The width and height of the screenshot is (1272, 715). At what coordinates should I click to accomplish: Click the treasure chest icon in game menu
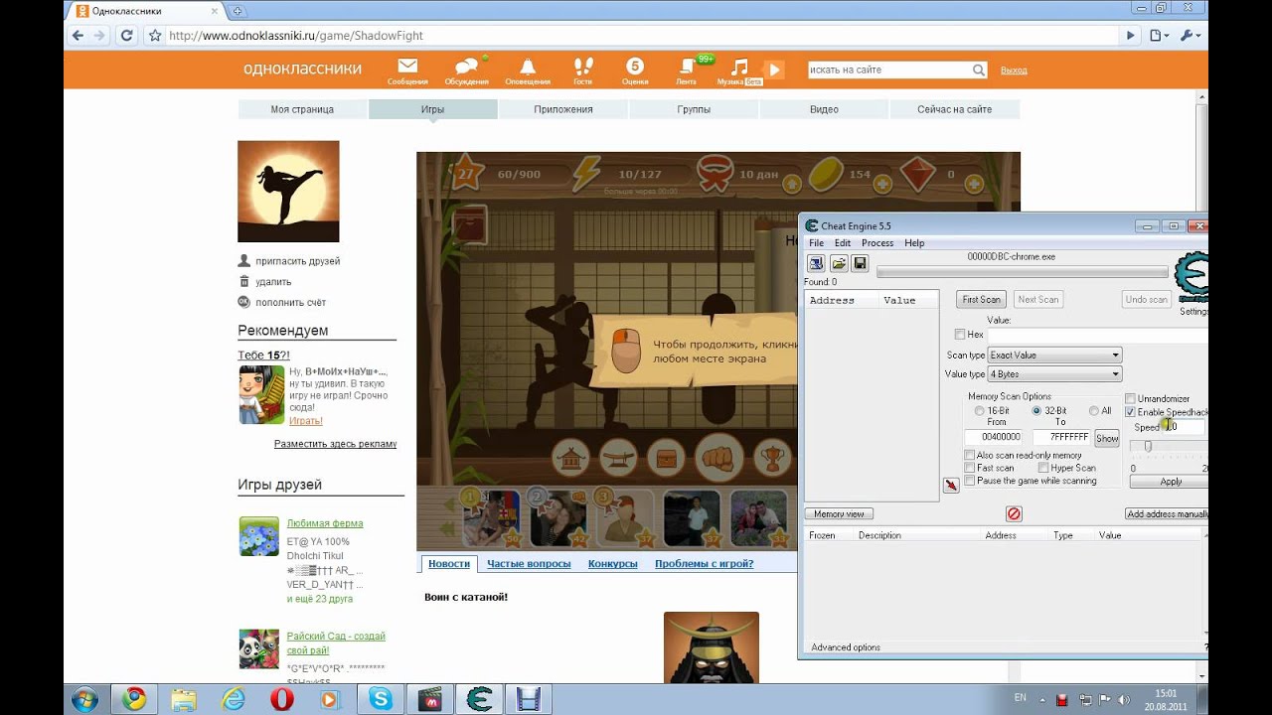666,457
